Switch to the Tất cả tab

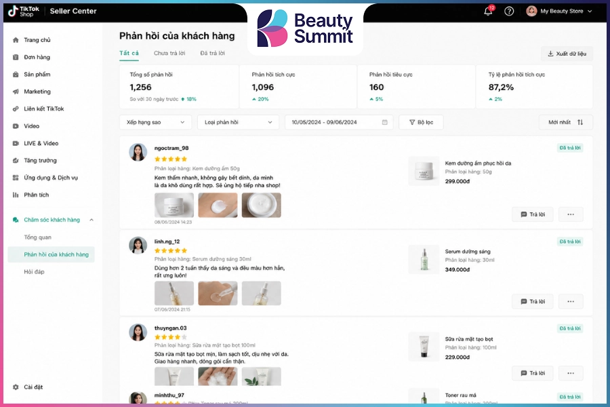(x=129, y=53)
